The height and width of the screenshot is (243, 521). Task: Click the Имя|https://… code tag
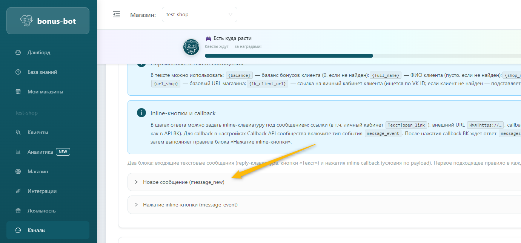485,125
